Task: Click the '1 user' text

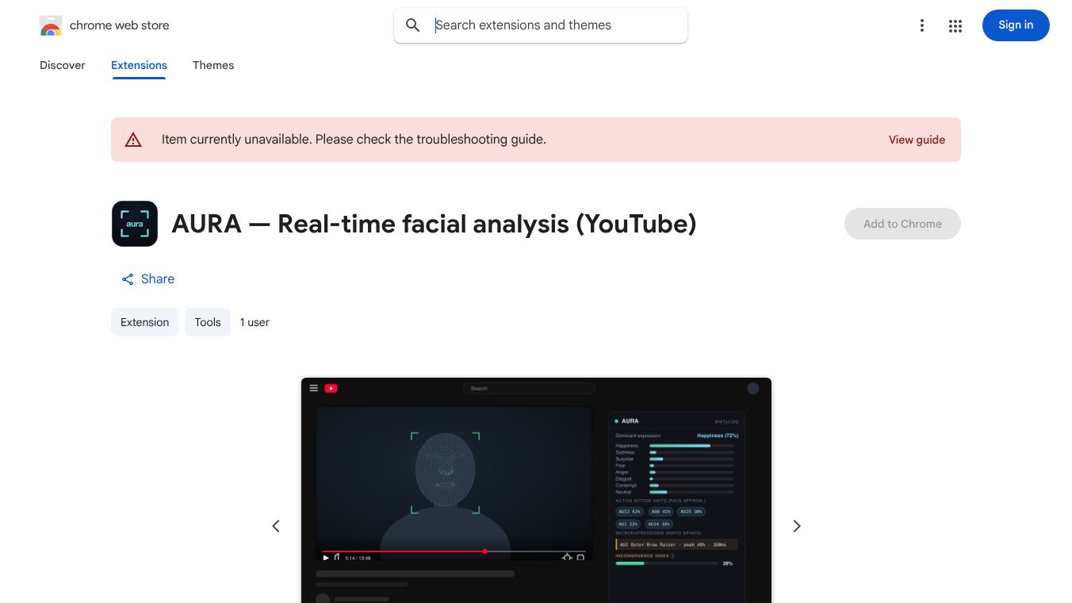Action: point(255,322)
